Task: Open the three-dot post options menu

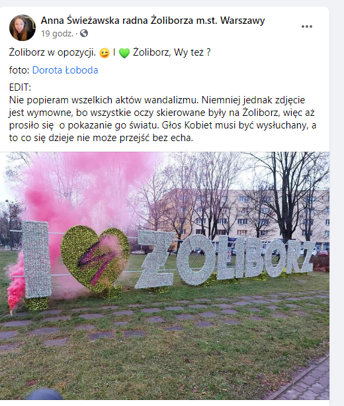Action: [307, 26]
